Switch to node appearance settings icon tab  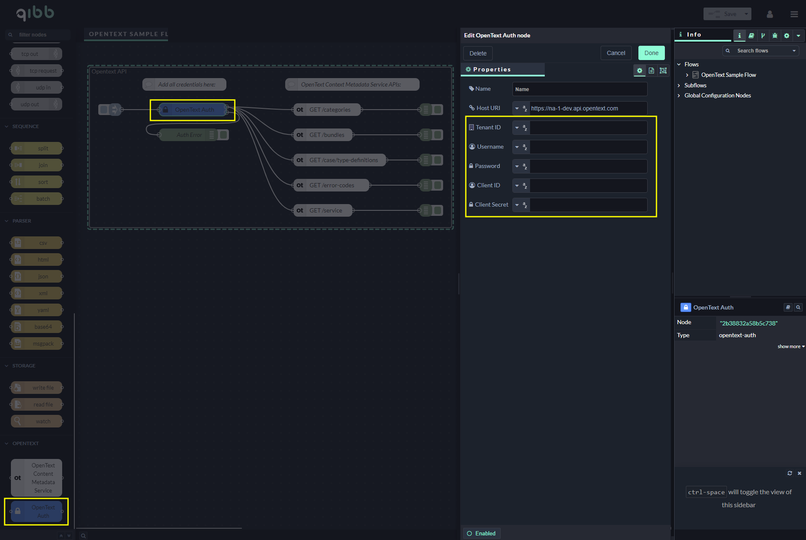tap(663, 71)
